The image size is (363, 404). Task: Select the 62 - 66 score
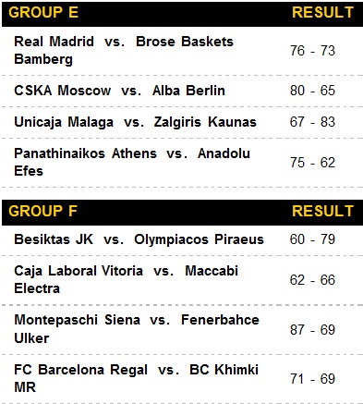(312, 280)
